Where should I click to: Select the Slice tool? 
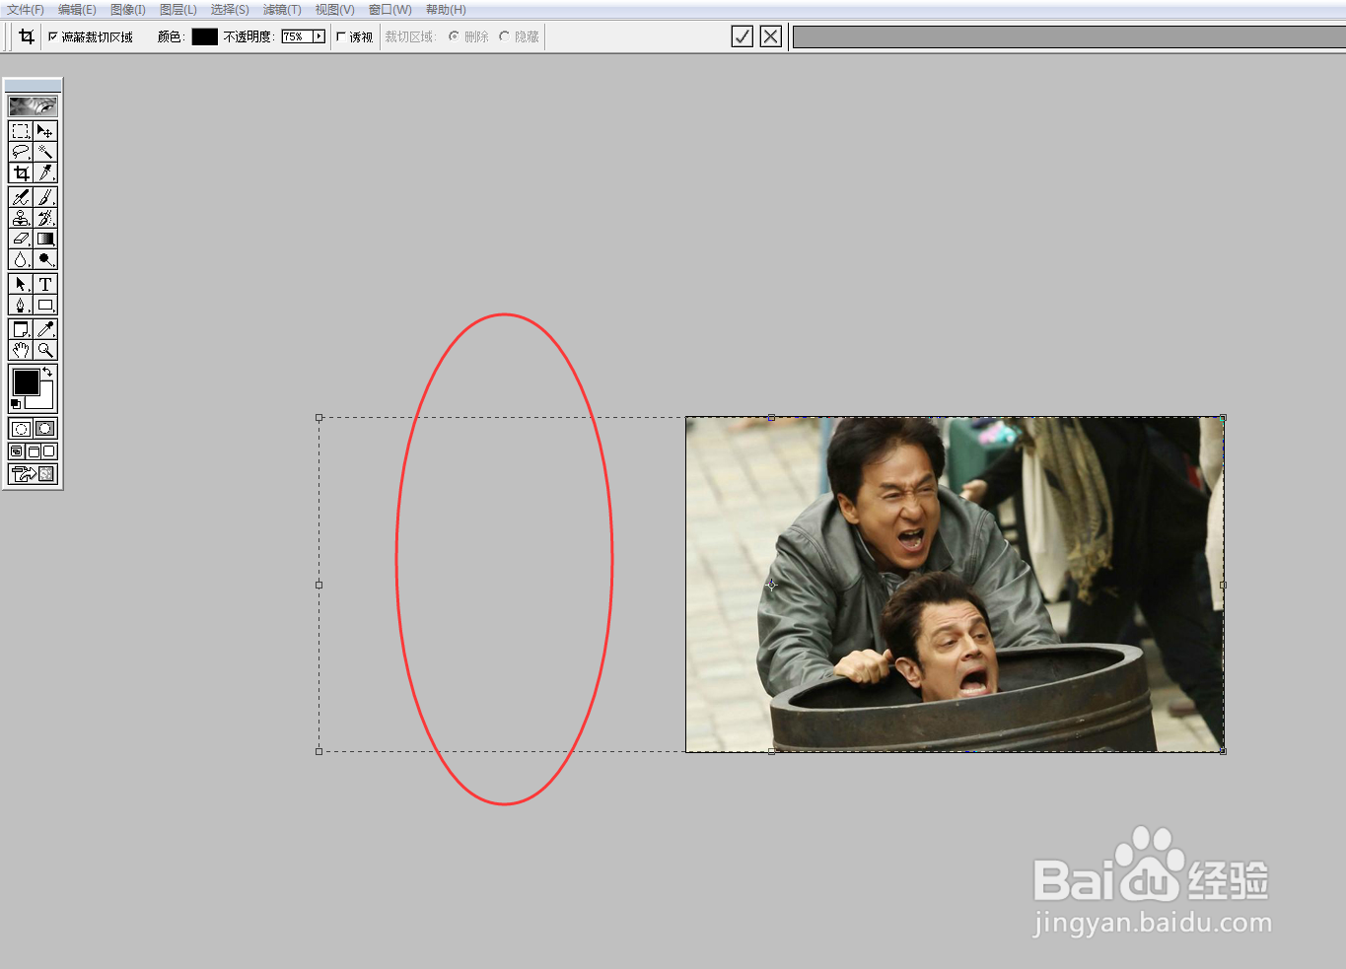click(x=45, y=173)
